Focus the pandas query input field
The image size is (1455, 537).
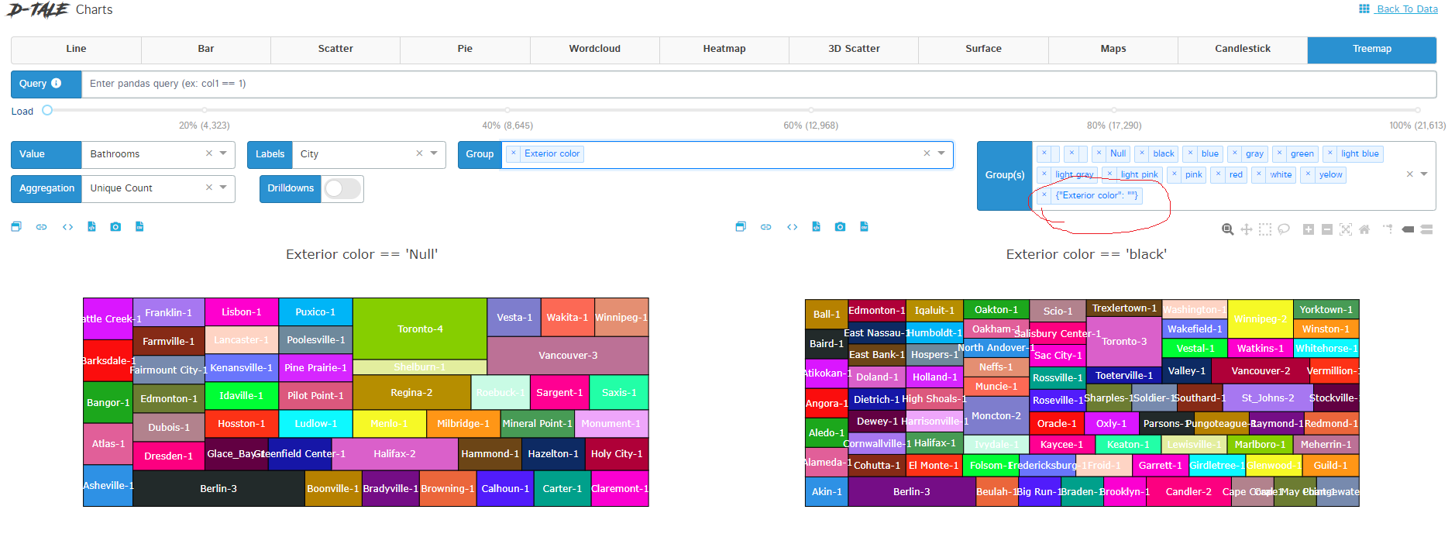tap(758, 84)
